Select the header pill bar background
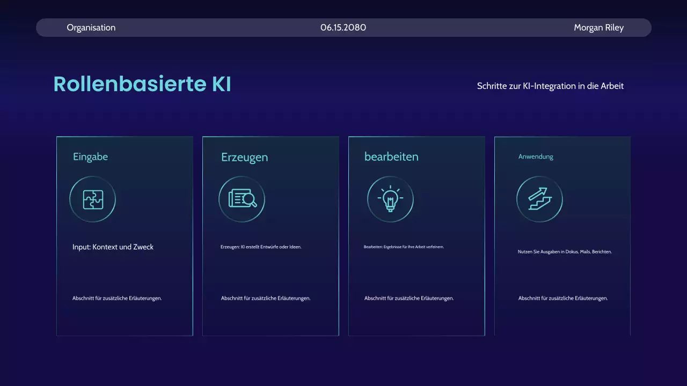Viewport: 687px width, 386px height. click(x=343, y=27)
